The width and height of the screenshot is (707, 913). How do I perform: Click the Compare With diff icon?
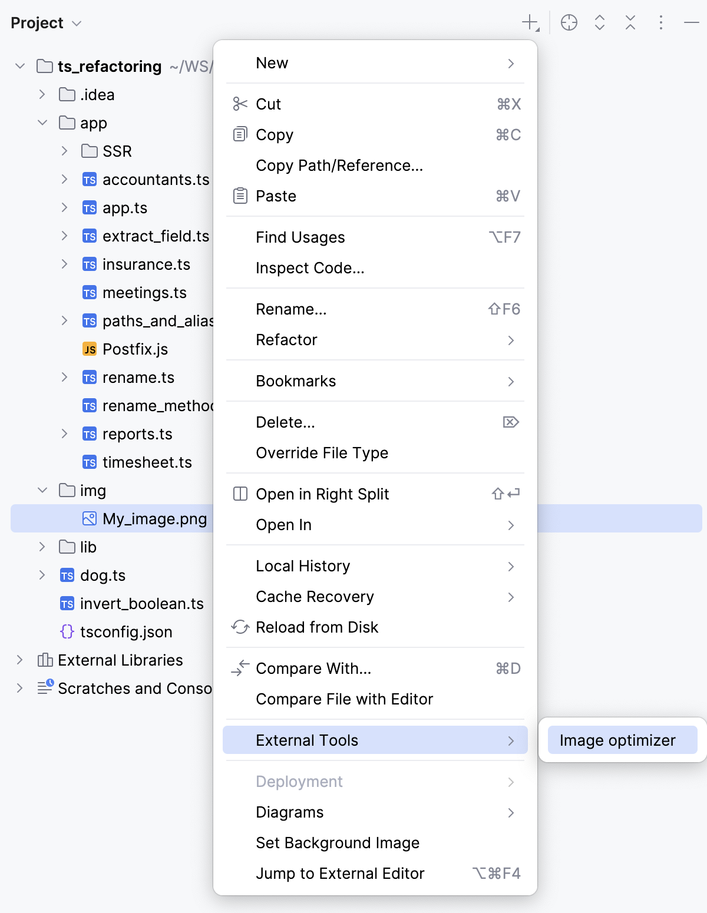239,669
